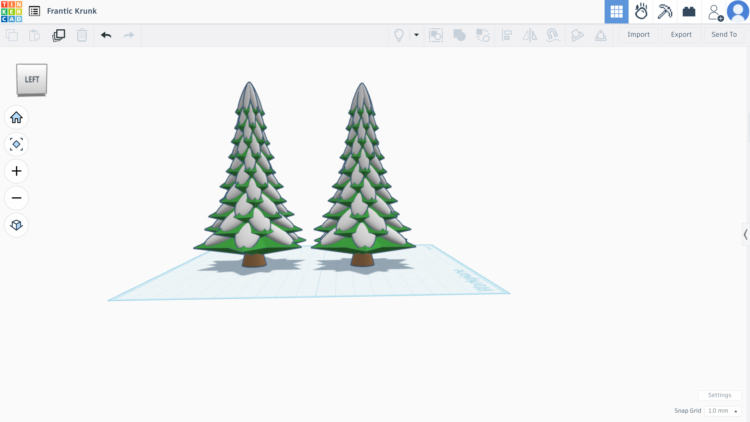750x422 pixels.
Task: Reset to Home view
Action: 16,117
